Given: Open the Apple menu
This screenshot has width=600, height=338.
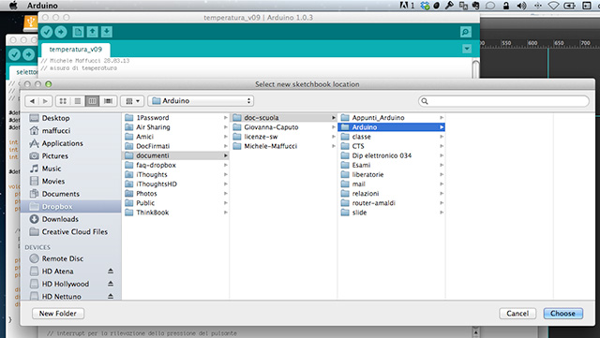Looking at the screenshot, I should coord(13,6).
